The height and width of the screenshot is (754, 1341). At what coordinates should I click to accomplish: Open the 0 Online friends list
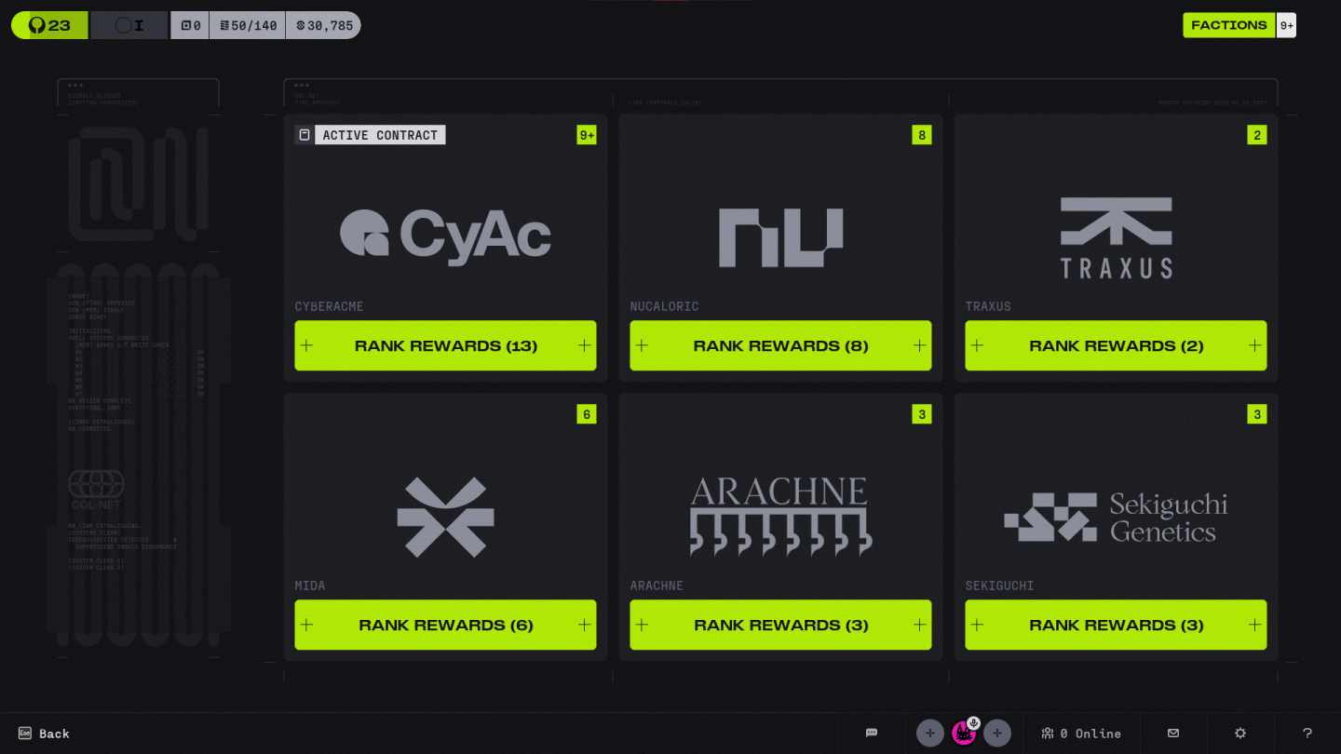[1081, 734]
